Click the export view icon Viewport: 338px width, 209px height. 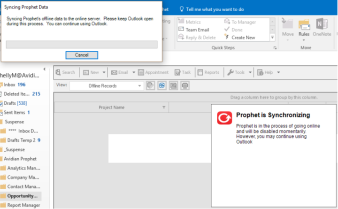click(173, 86)
